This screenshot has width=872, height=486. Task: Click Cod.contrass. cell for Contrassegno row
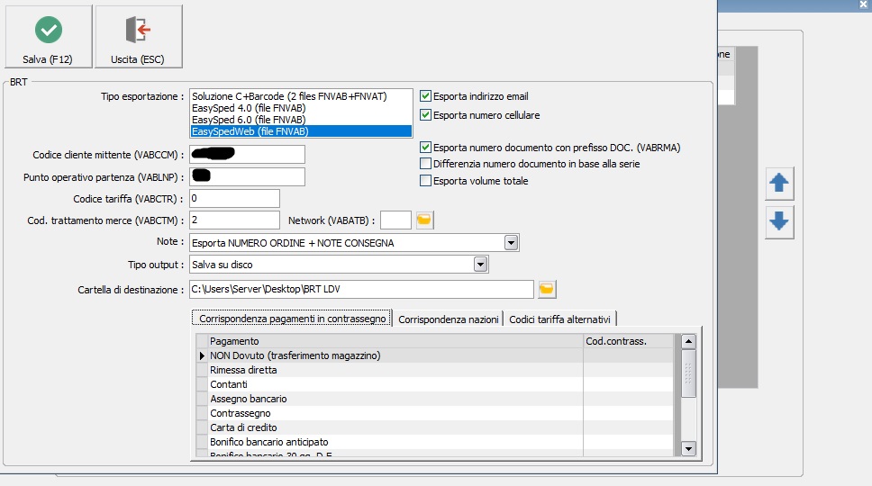(629, 413)
